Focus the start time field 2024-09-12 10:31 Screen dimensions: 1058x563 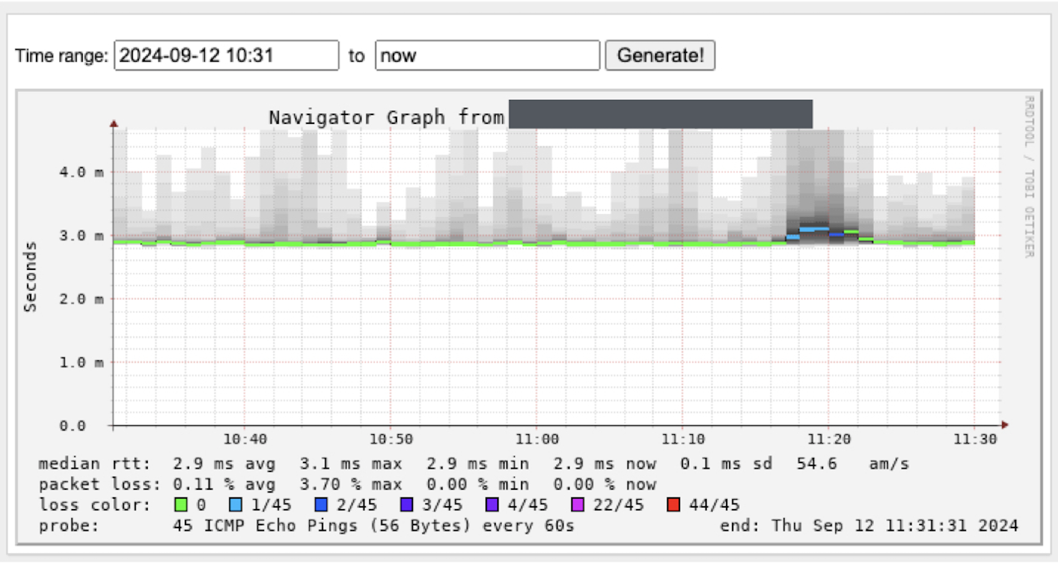pyautogui.click(x=226, y=55)
